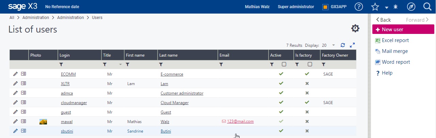The height and width of the screenshot is (138, 436).
Task: Open the dropdown arrow next to favorites star
Action: click(387, 7)
